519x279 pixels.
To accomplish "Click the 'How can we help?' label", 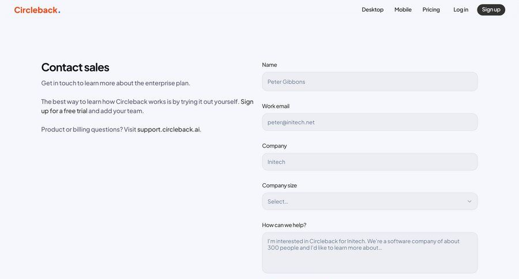I will (x=284, y=225).
